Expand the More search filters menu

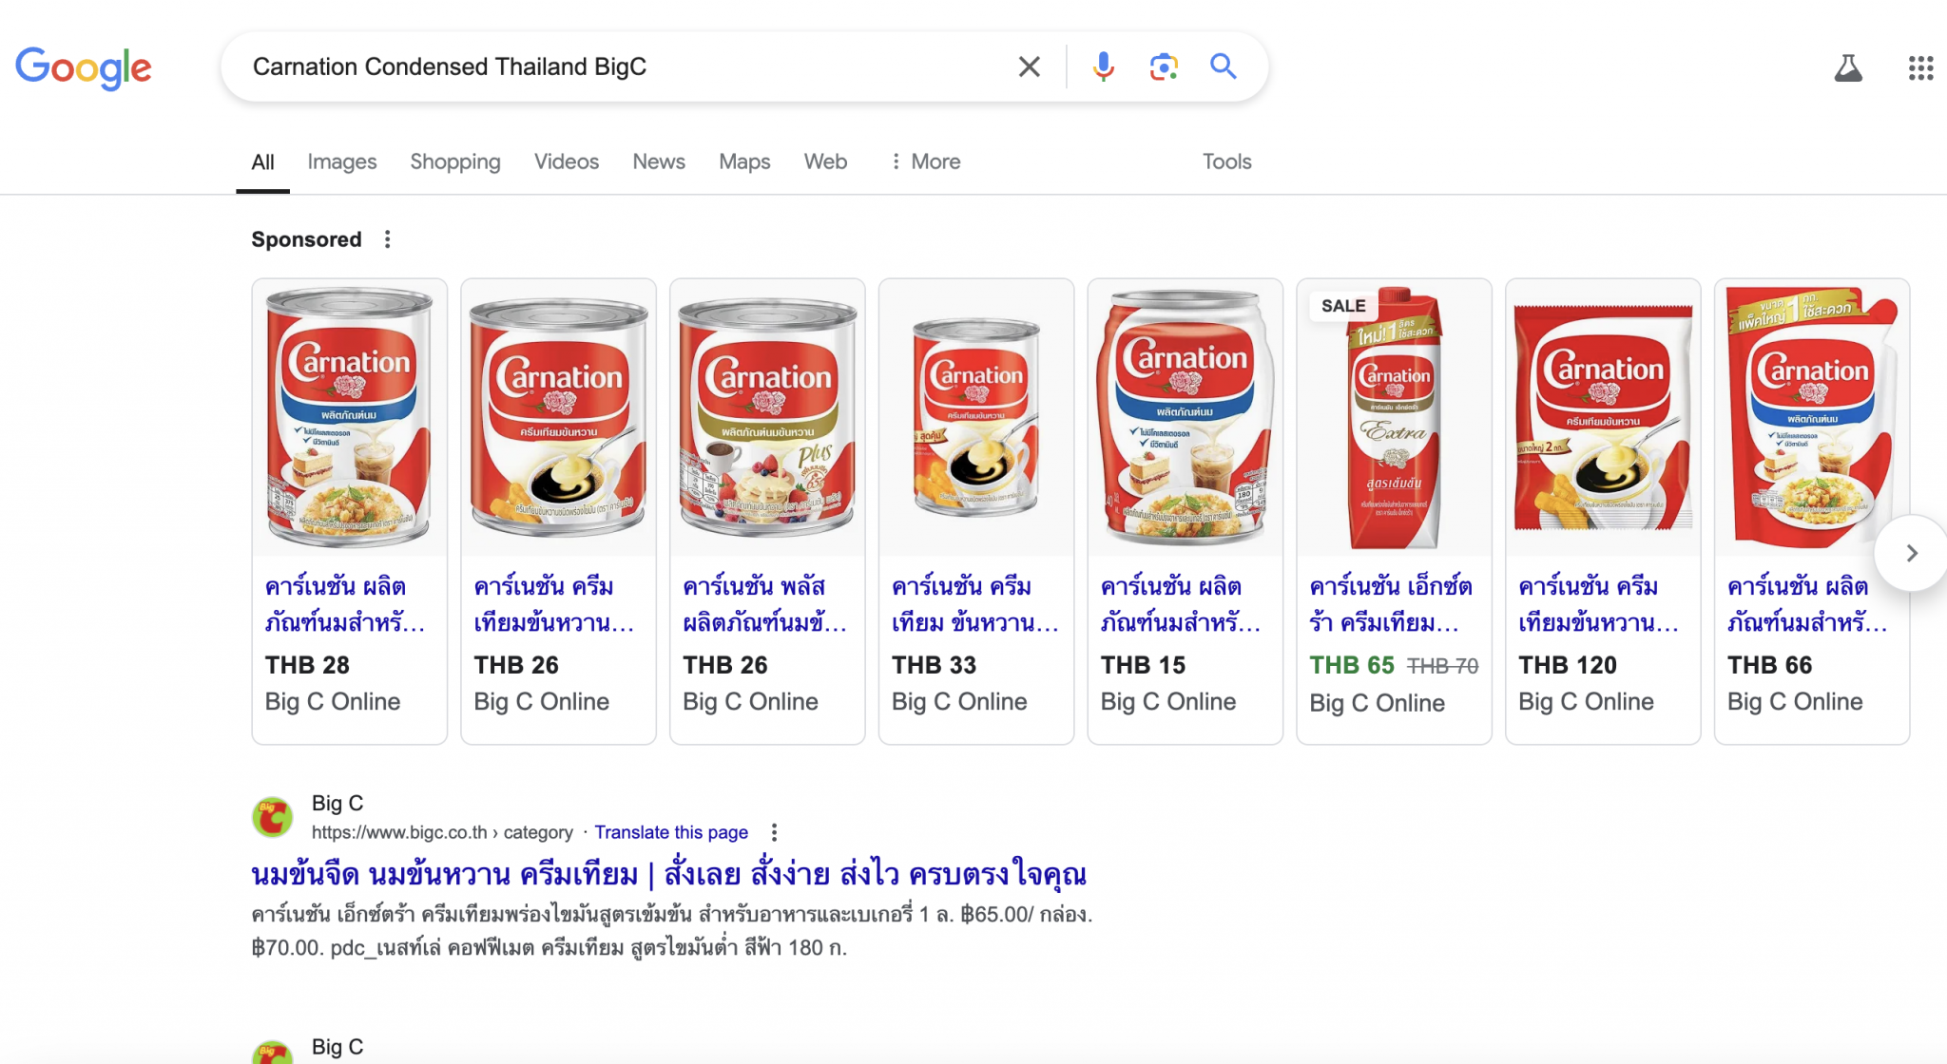click(925, 161)
